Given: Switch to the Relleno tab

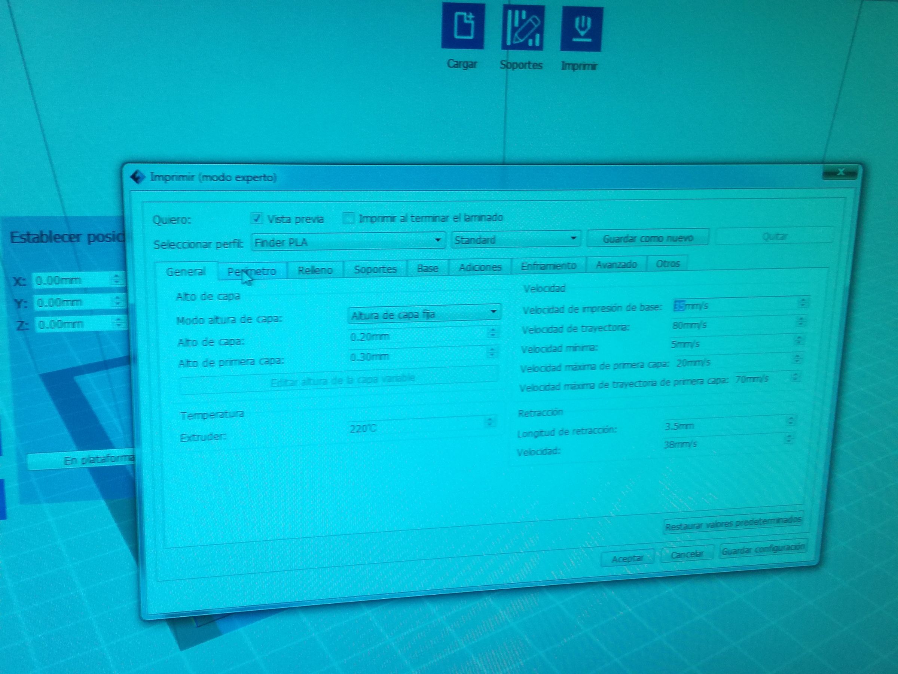Looking at the screenshot, I should [x=315, y=270].
